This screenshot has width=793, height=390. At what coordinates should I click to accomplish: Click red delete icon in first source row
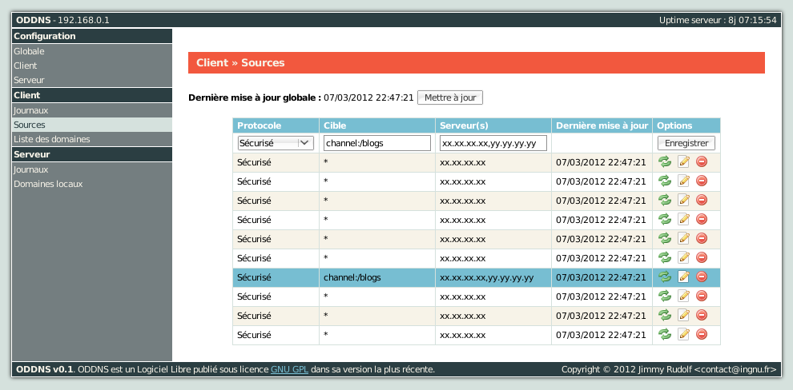(x=702, y=161)
